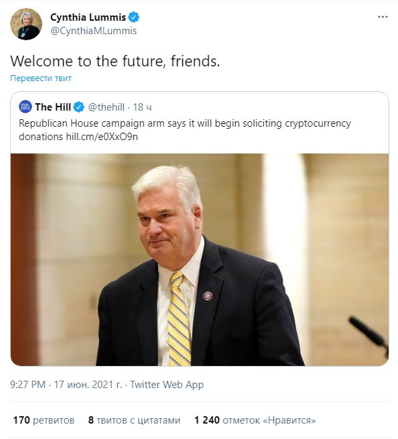Click Twitter Web App source link
Screen dimensions: 398x439
click(x=167, y=385)
